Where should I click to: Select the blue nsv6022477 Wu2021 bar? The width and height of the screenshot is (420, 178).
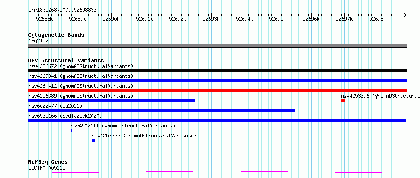[x=162, y=110]
